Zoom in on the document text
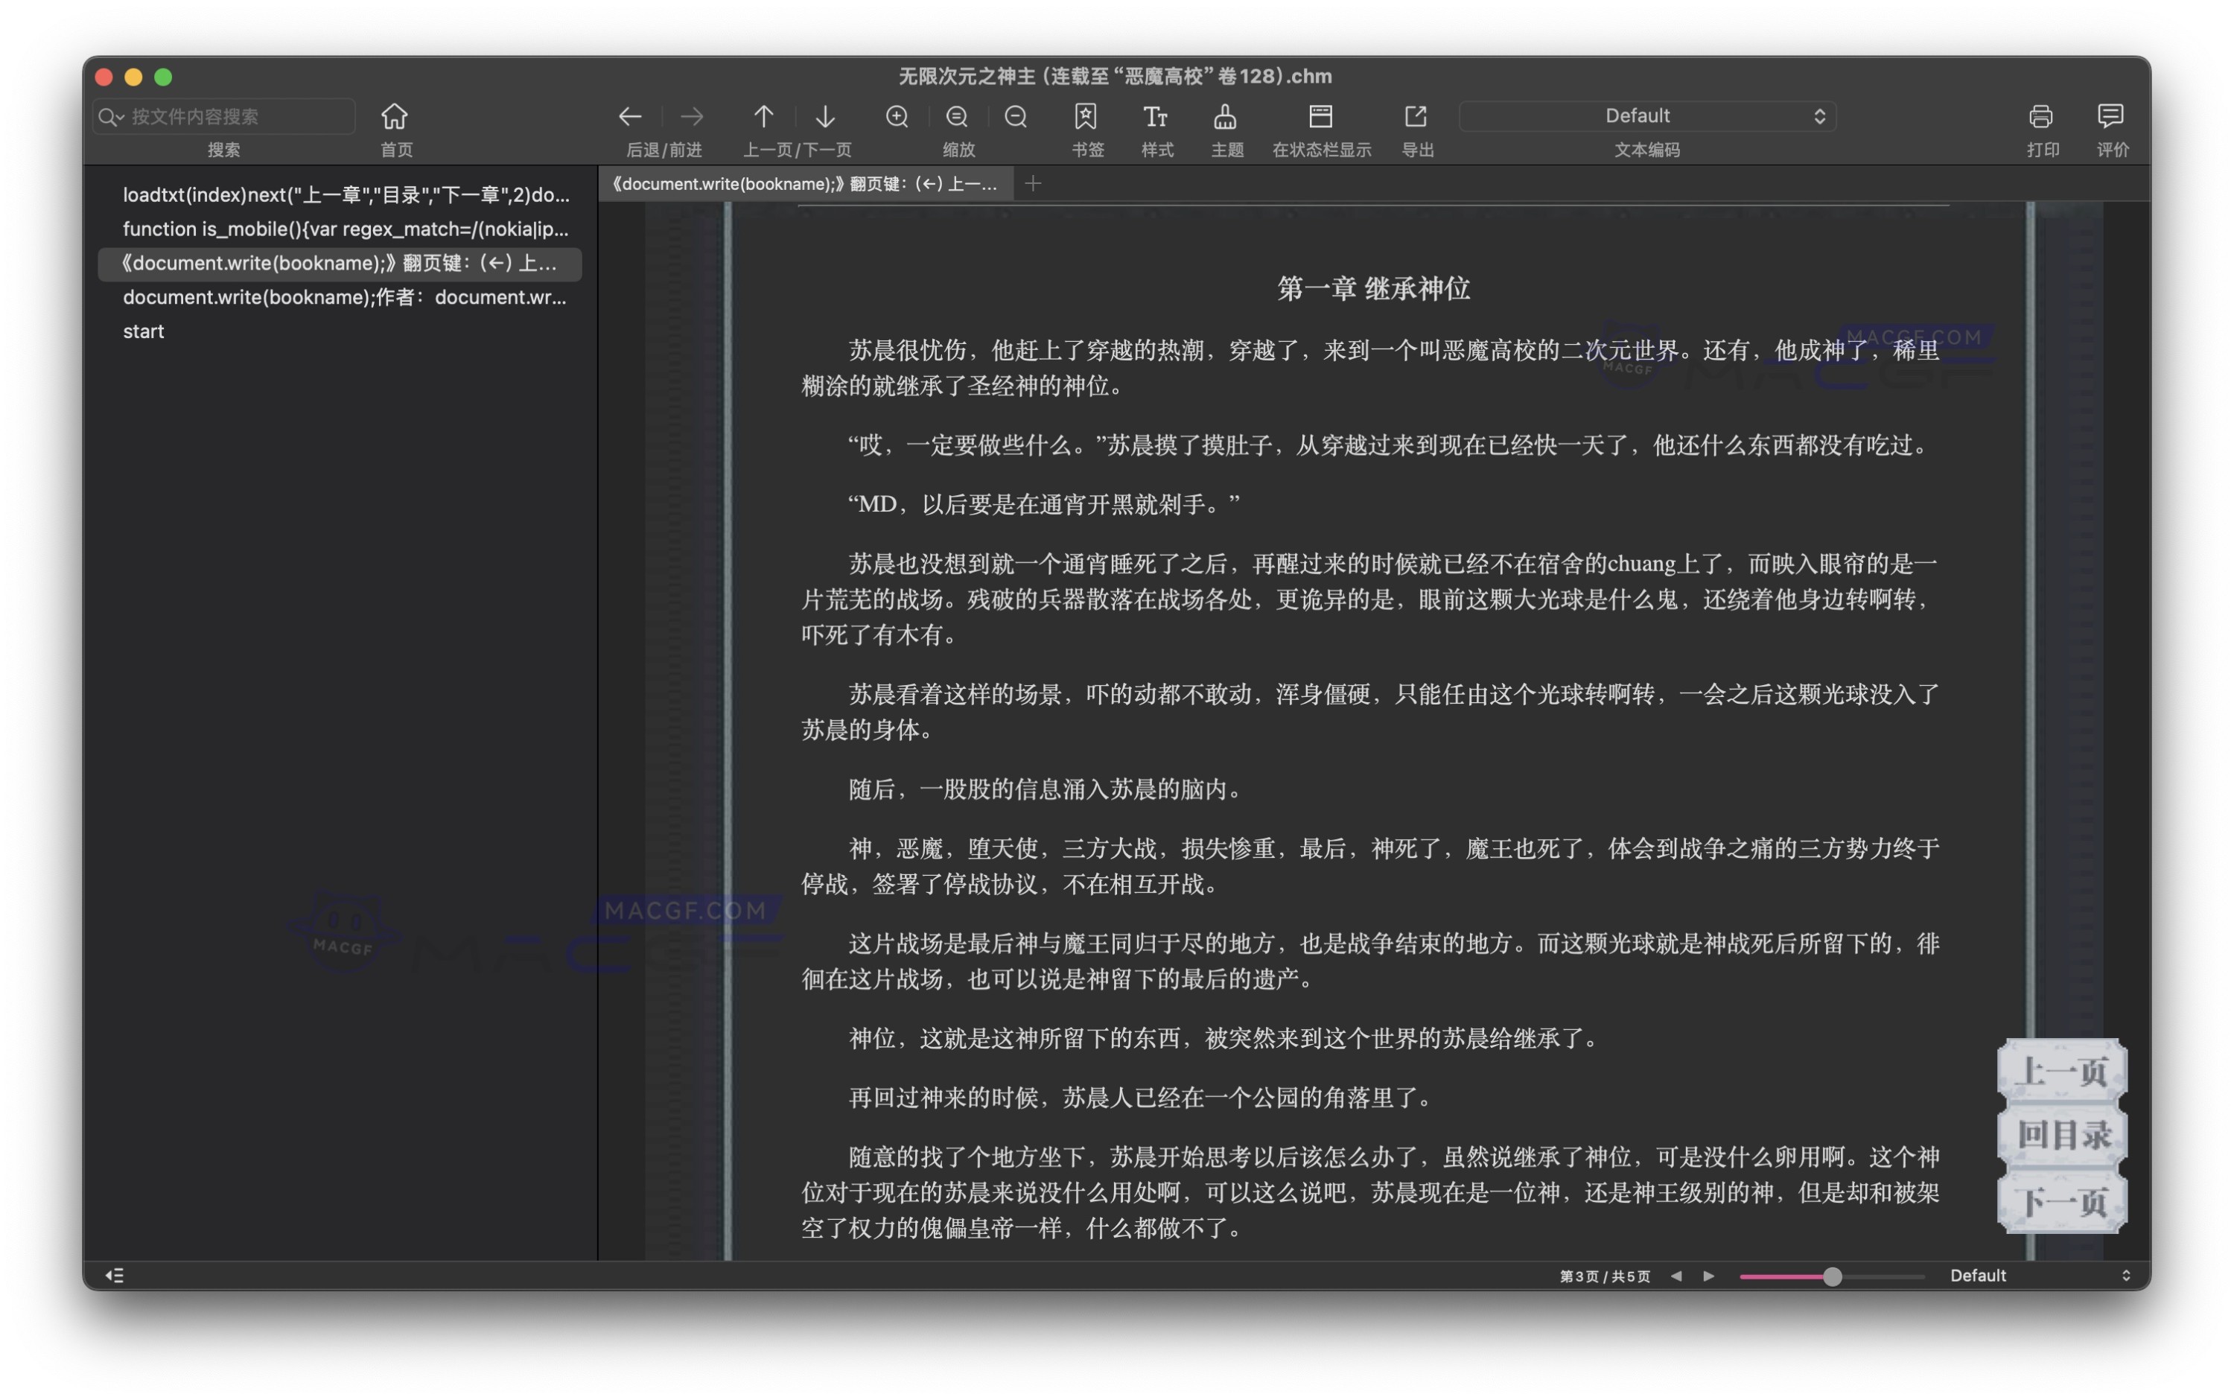The image size is (2234, 1400). [895, 117]
